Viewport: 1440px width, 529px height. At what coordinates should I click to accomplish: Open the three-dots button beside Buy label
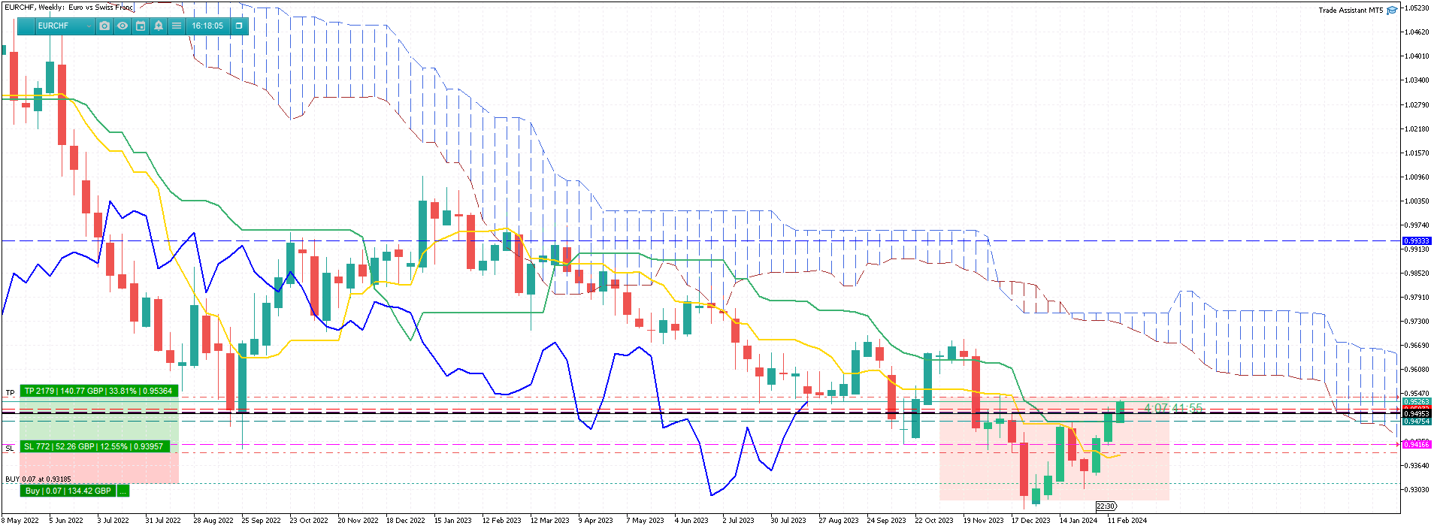(123, 491)
